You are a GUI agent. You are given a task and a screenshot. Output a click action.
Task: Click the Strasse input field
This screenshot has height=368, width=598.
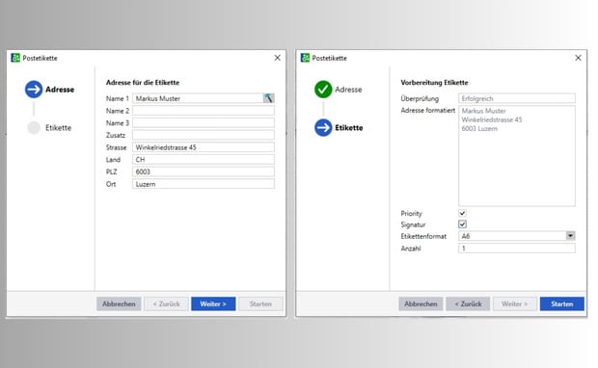pos(204,147)
